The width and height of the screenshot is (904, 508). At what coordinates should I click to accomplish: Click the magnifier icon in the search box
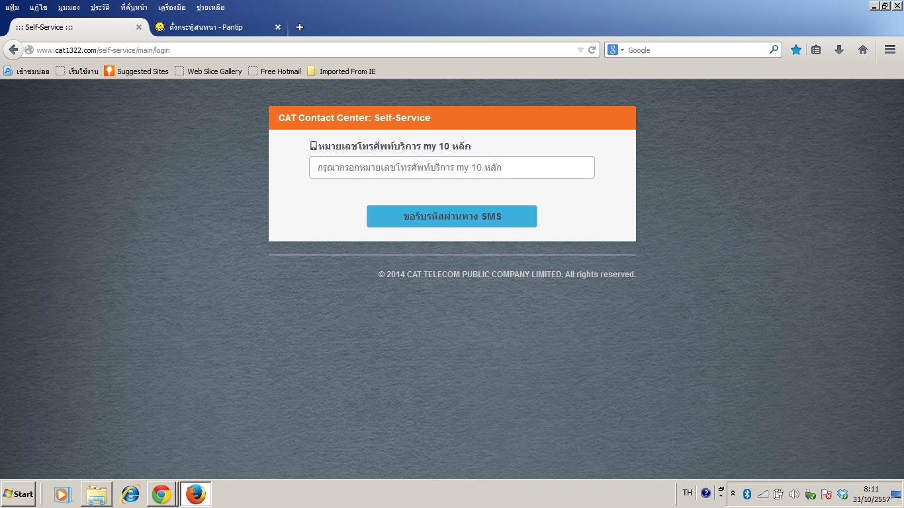pos(774,50)
